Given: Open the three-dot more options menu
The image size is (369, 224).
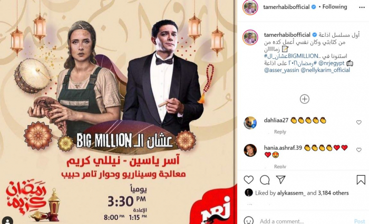Looking at the screenshot, I should click(362, 7).
